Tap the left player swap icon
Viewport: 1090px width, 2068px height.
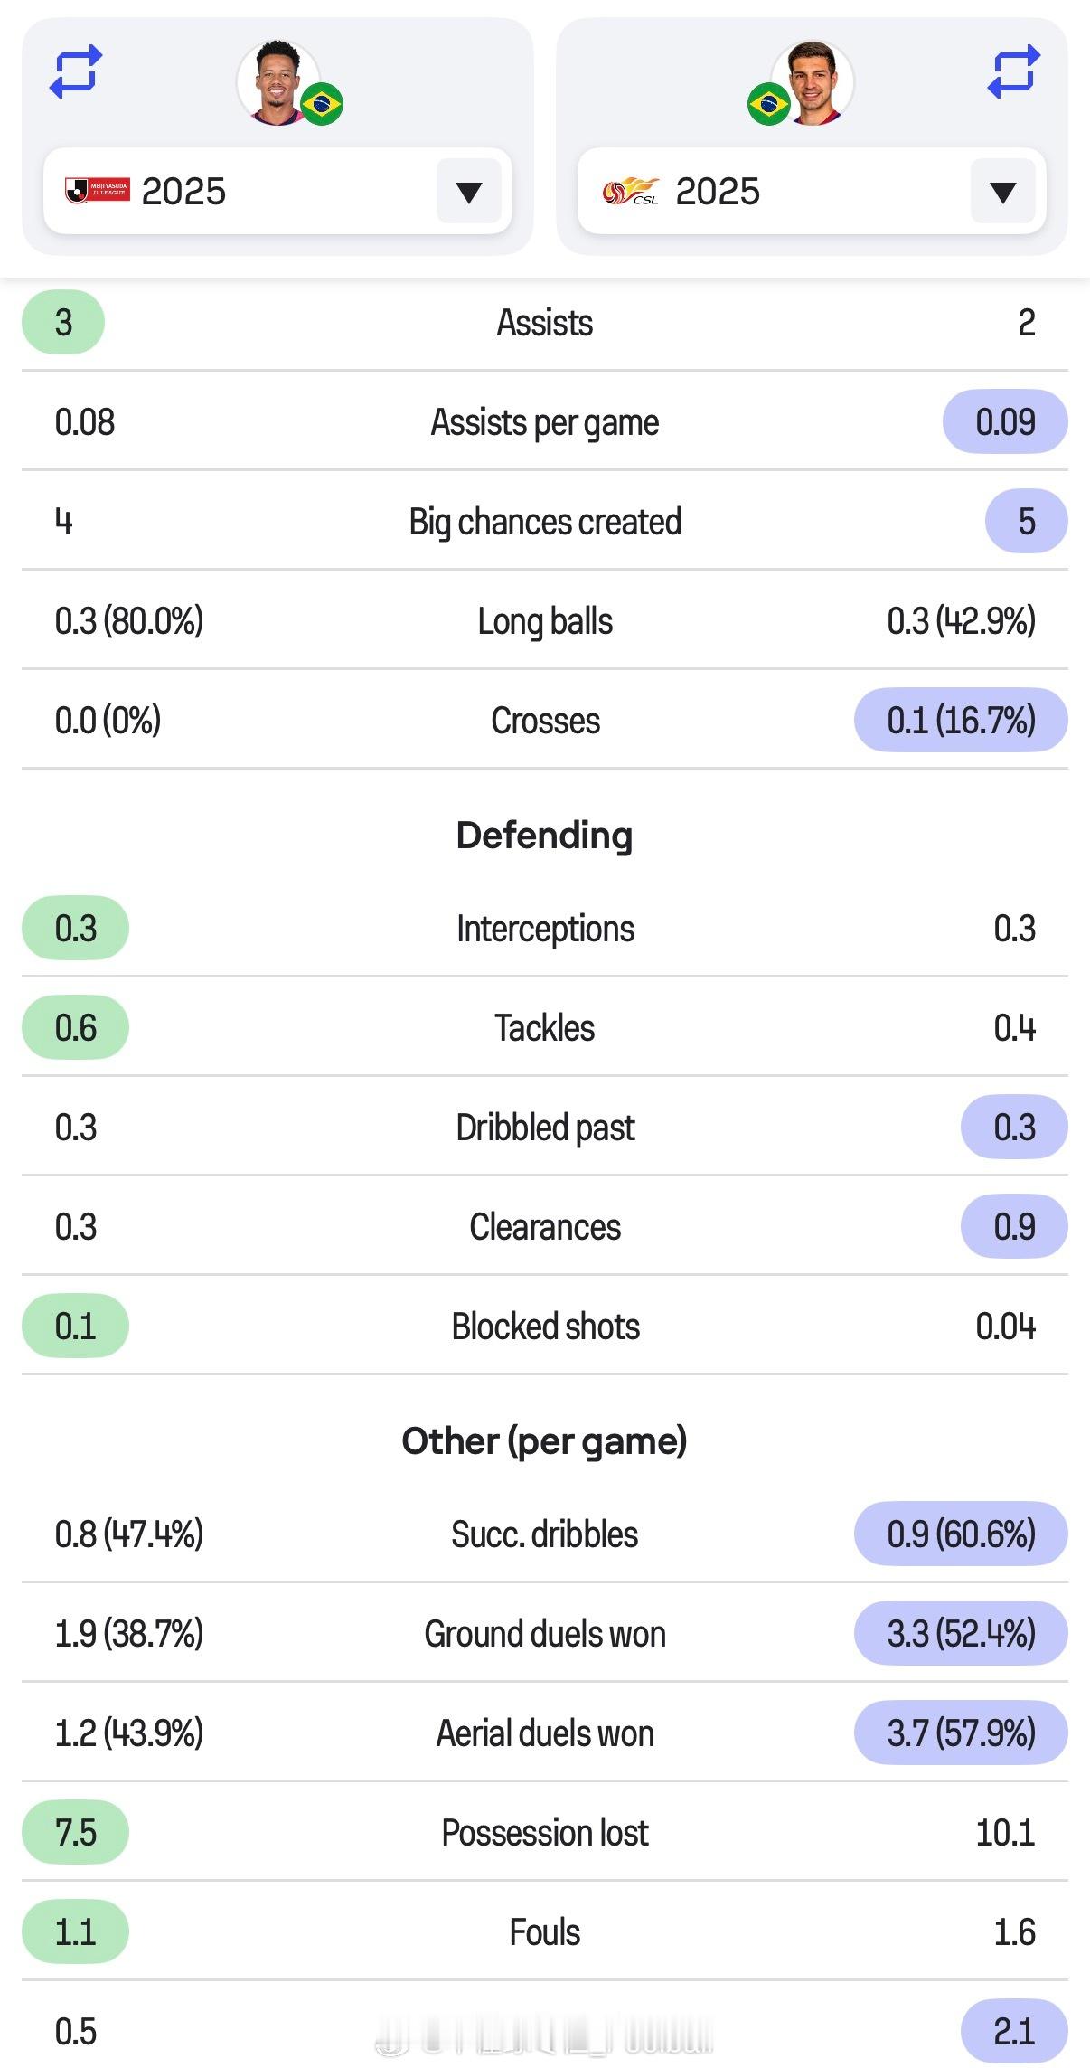point(76,72)
